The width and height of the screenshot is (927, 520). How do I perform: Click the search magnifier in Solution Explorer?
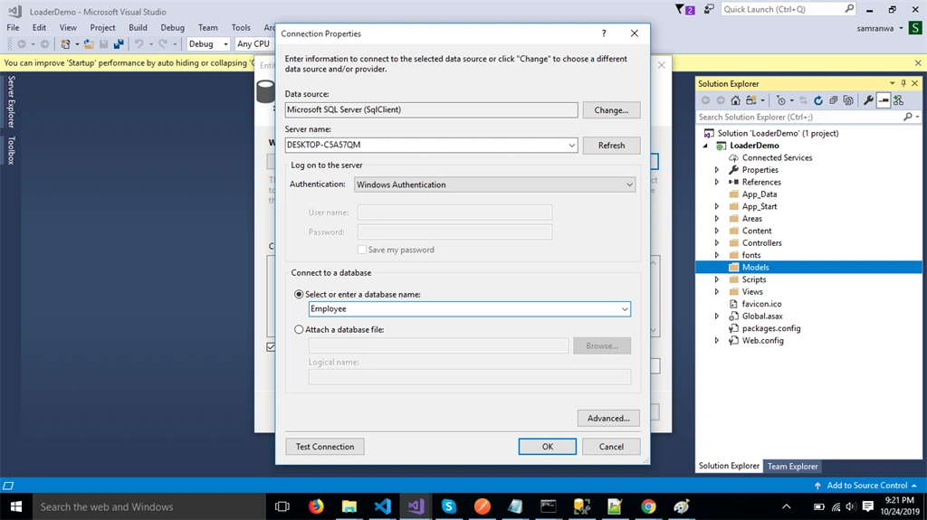[x=908, y=117]
